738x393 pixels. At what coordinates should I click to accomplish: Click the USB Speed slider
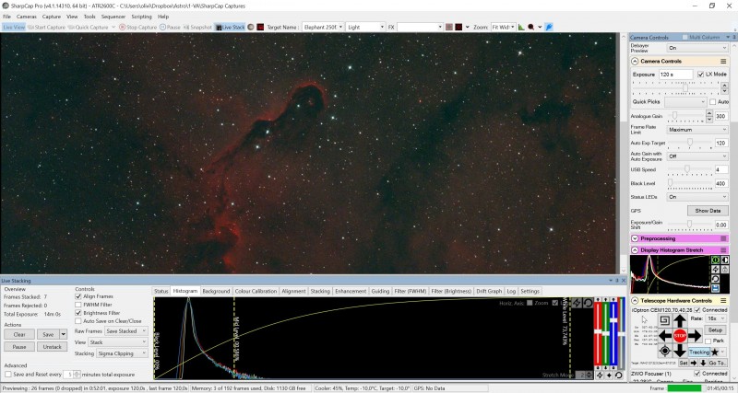[690, 169]
